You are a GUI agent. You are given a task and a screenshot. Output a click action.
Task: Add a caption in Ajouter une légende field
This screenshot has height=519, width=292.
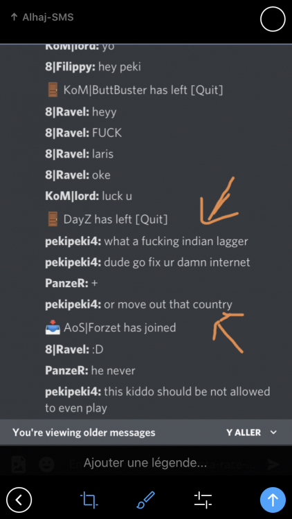click(x=145, y=463)
